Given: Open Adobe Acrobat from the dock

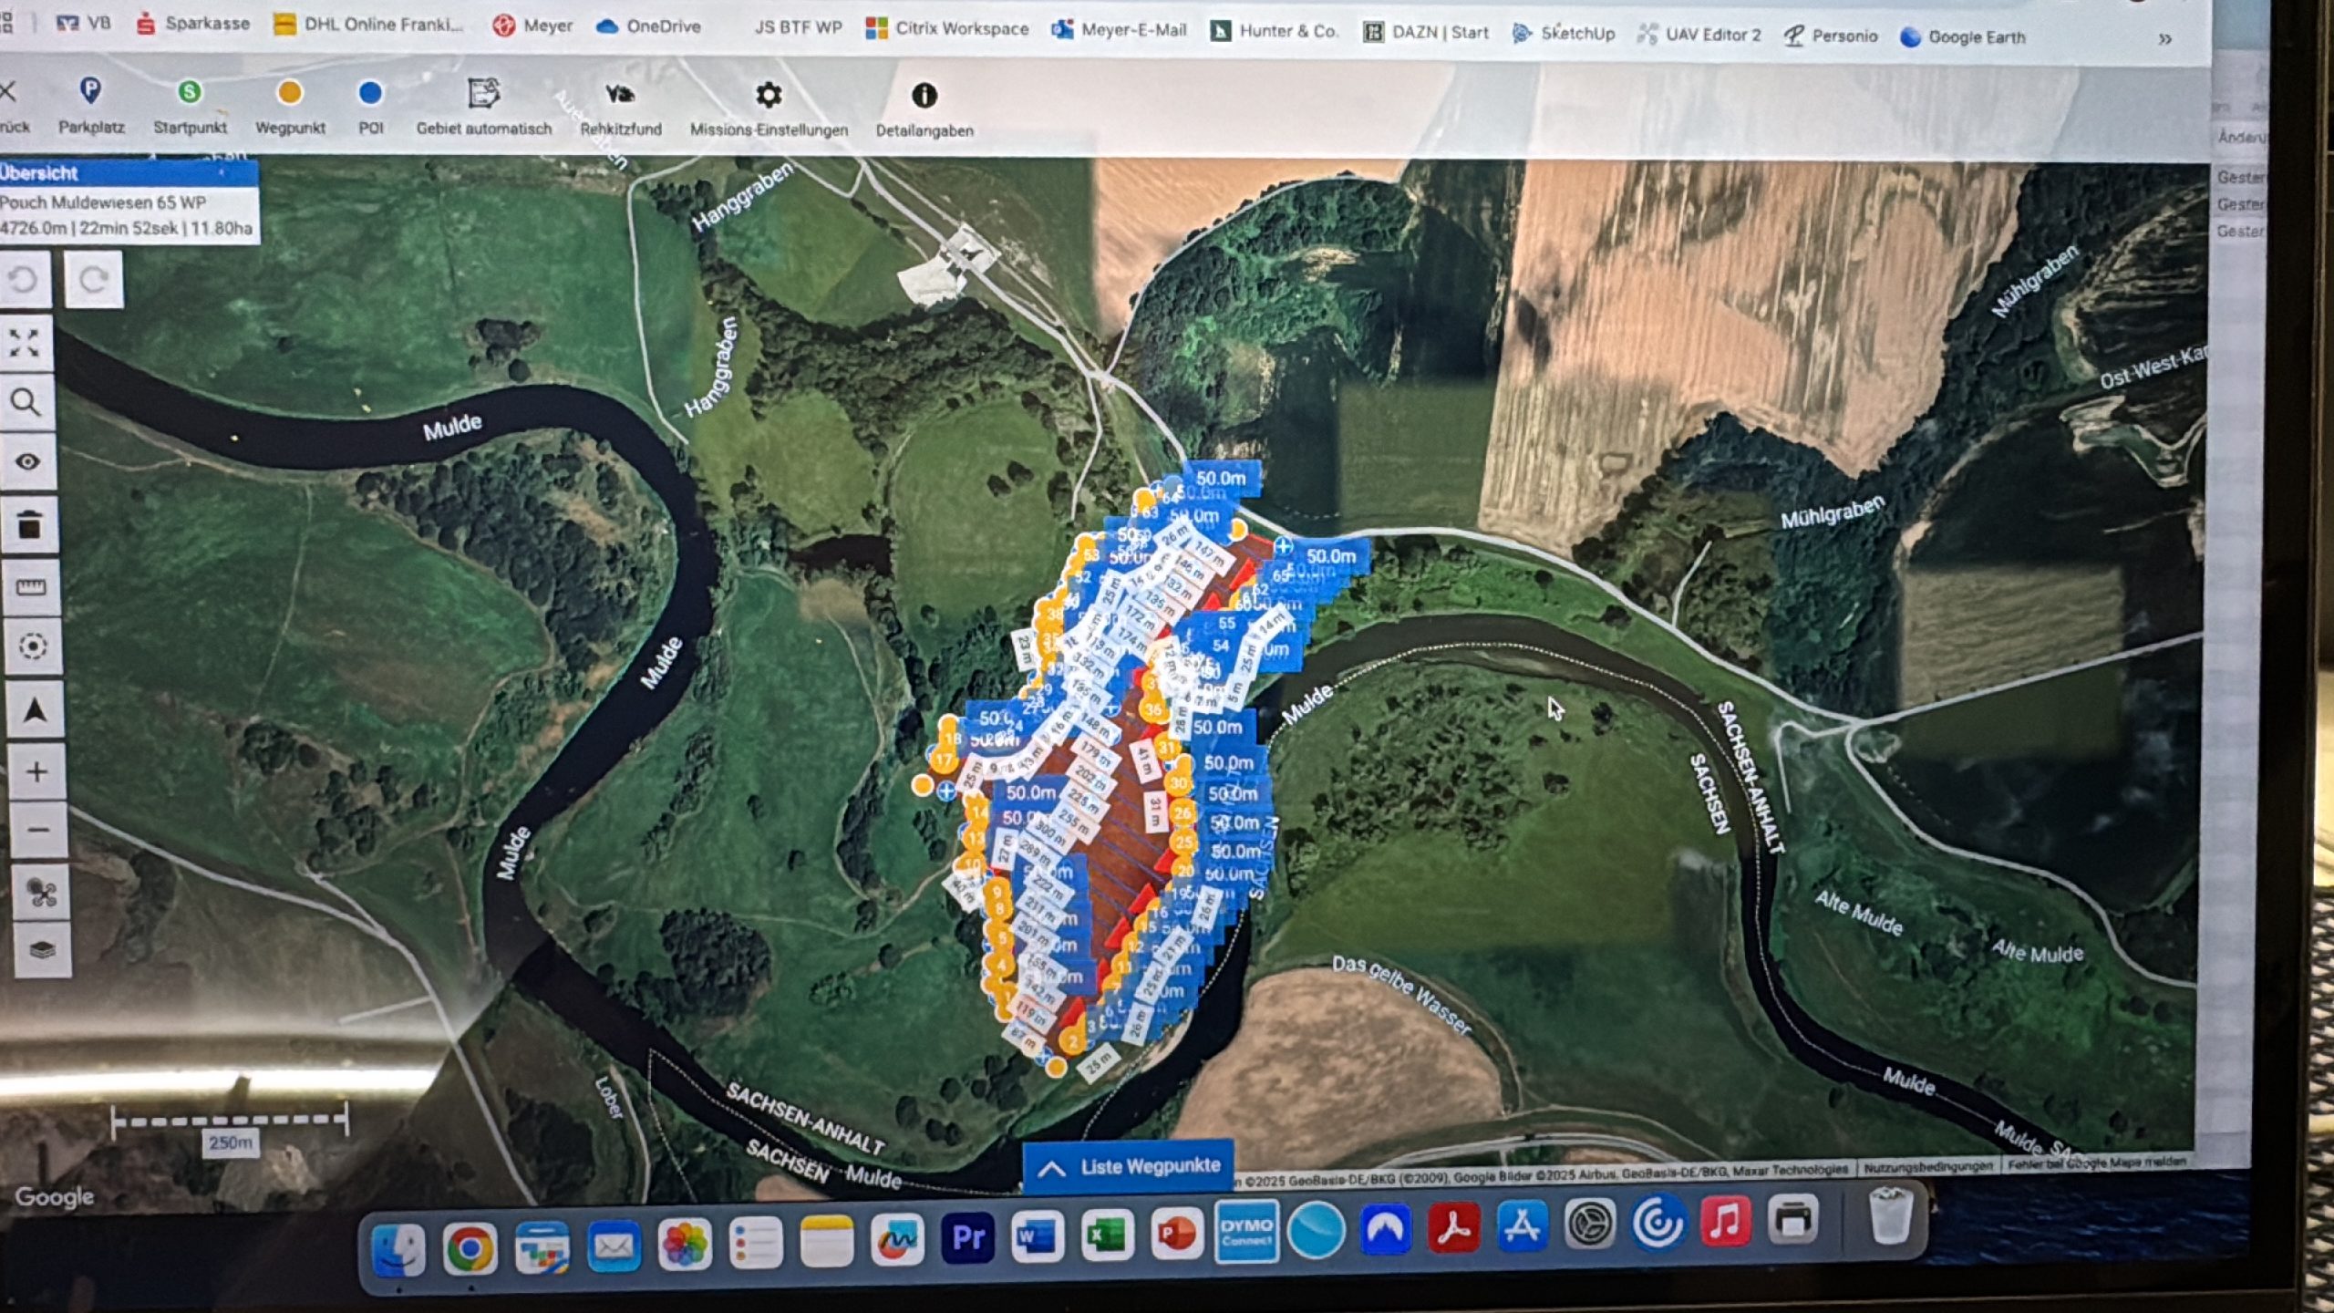Looking at the screenshot, I should click(x=1453, y=1227).
